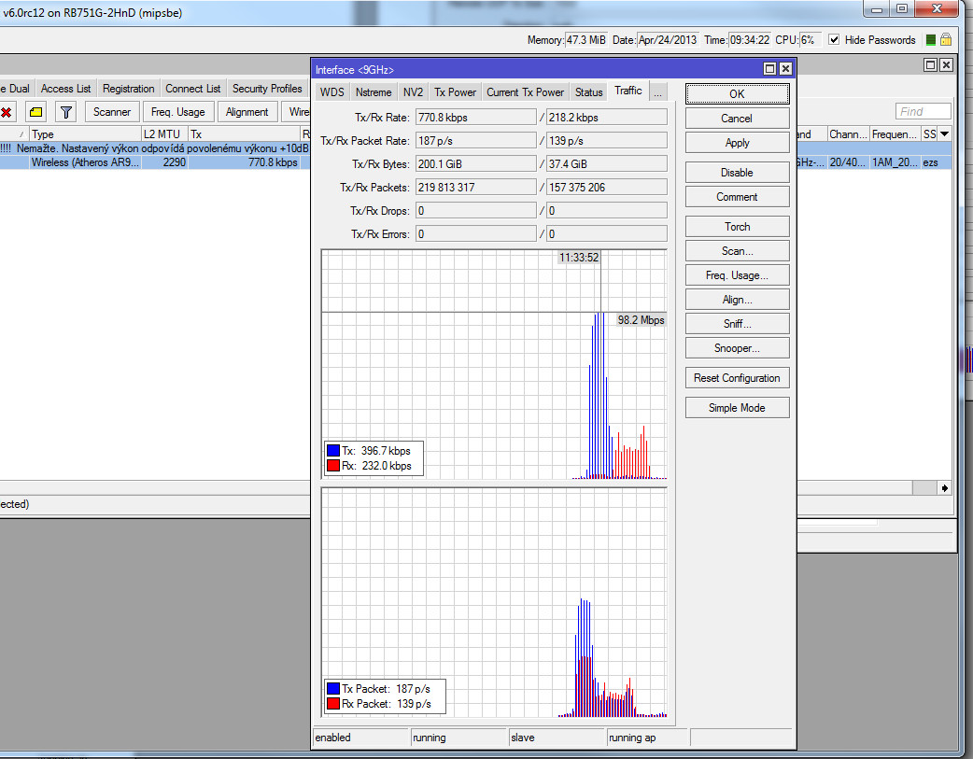
Task: Click the Tx Packets field 219 813 317
Action: coord(475,188)
